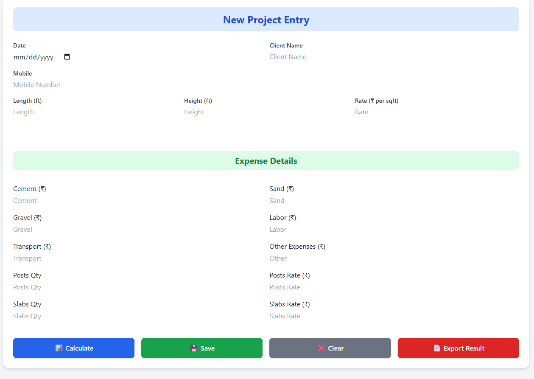Click the floppy disk icon on Save
Viewport: 534px width, 379px height.
[x=194, y=348]
